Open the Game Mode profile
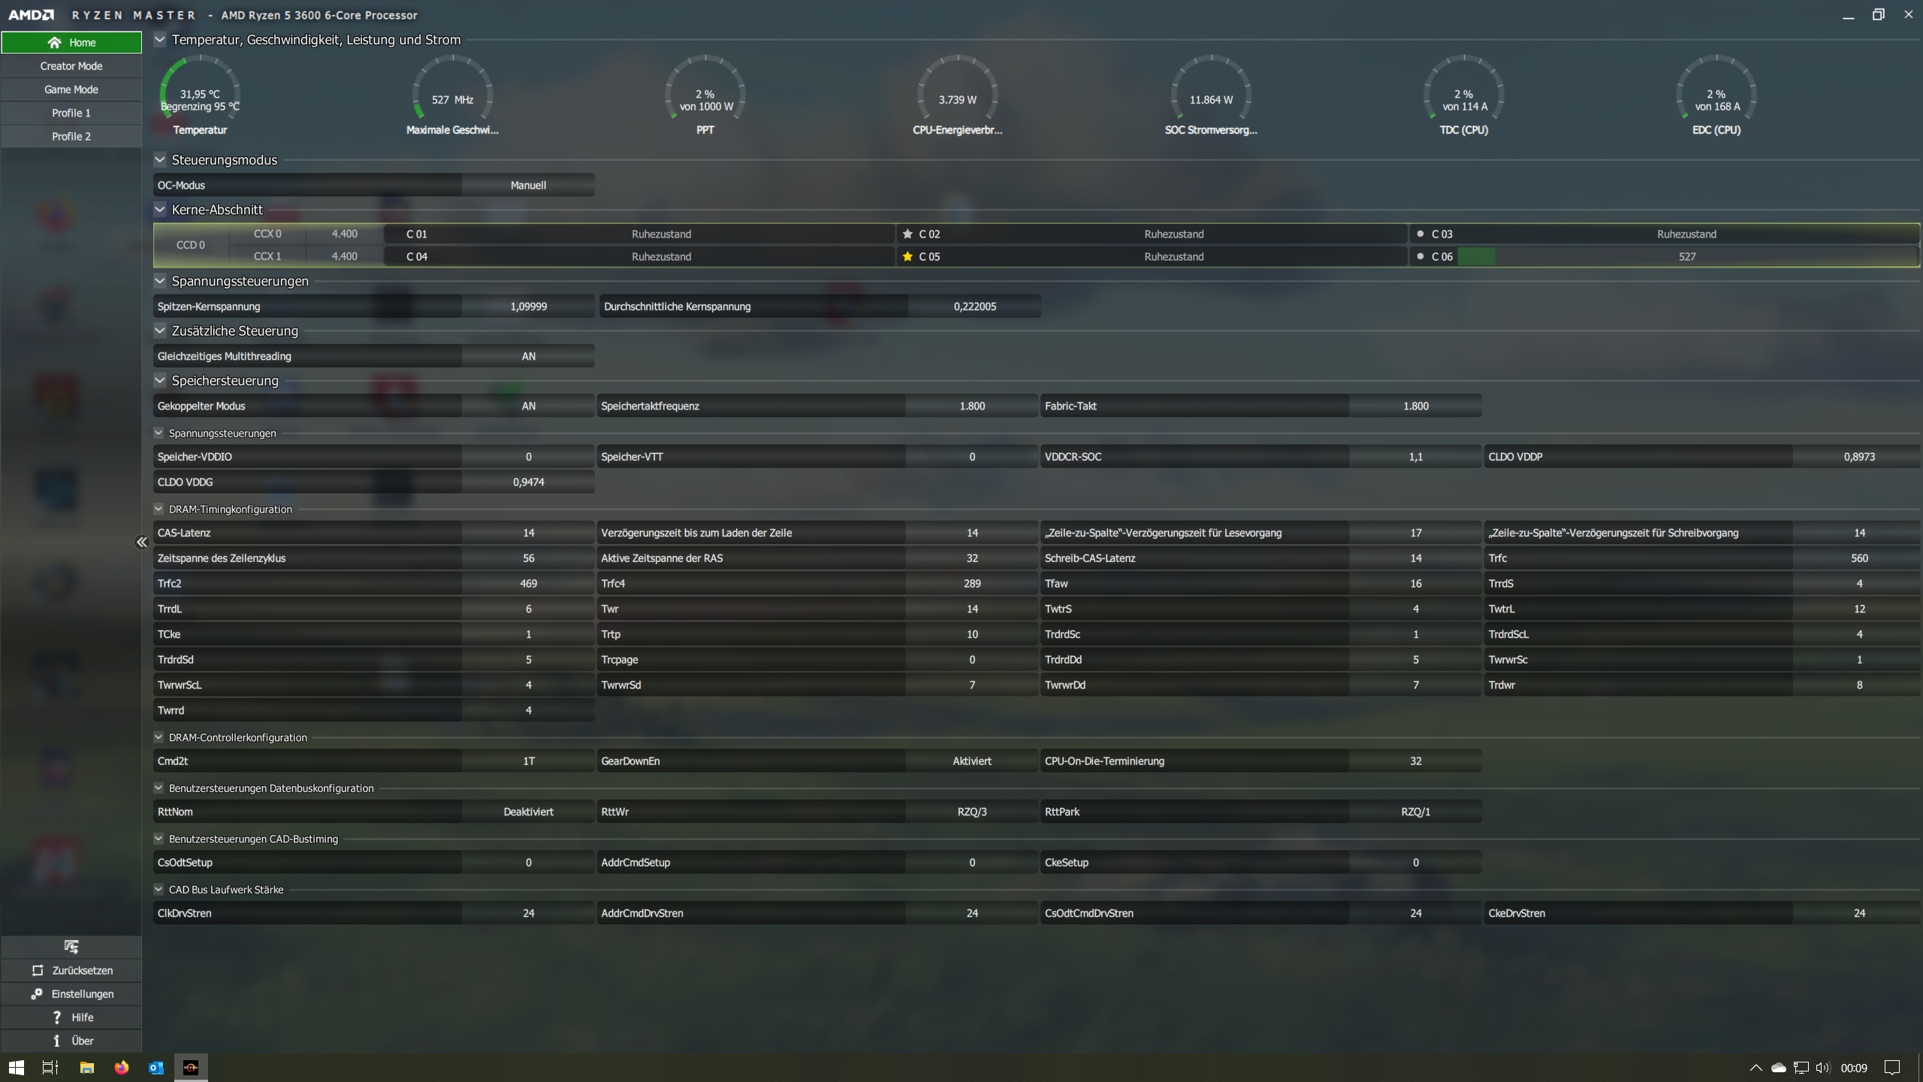The height and width of the screenshot is (1082, 1923). (71, 89)
